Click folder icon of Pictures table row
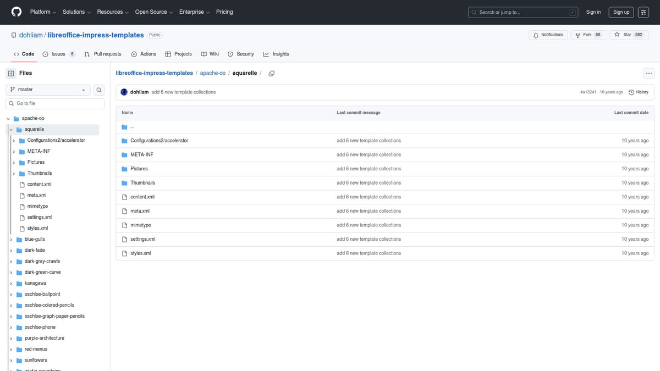Image resolution: width=660 pixels, height=371 pixels. [124, 169]
